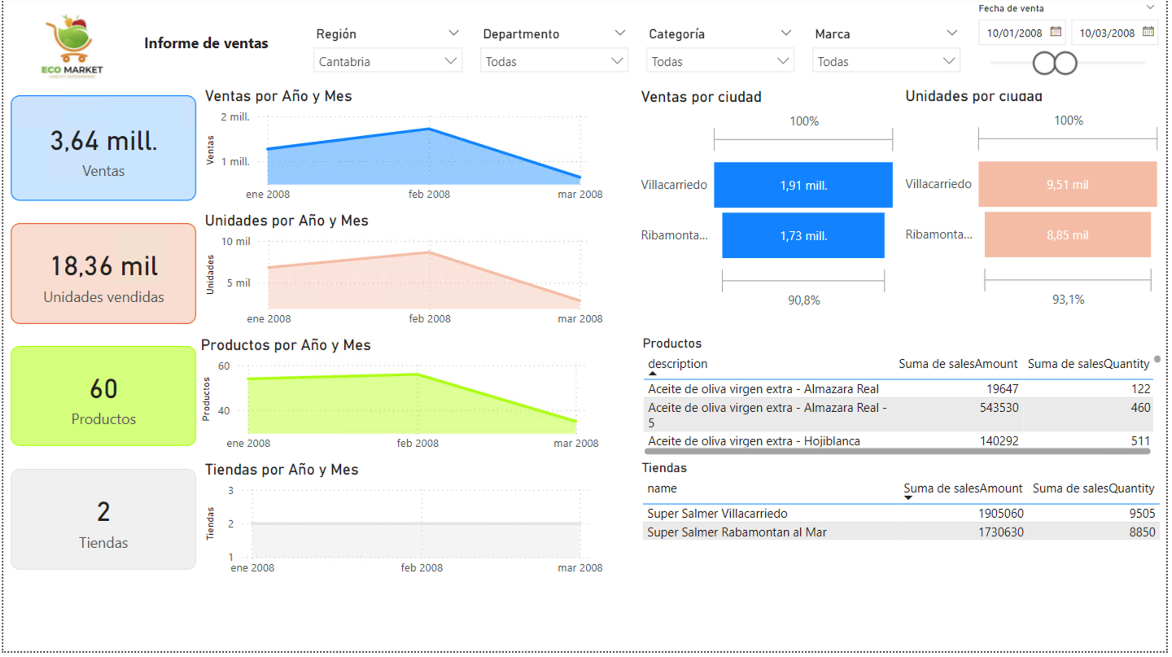Click the 18,36 mil Unidades vendidas card
Viewport: 1172px width, 657px height.
click(x=103, y=274)
